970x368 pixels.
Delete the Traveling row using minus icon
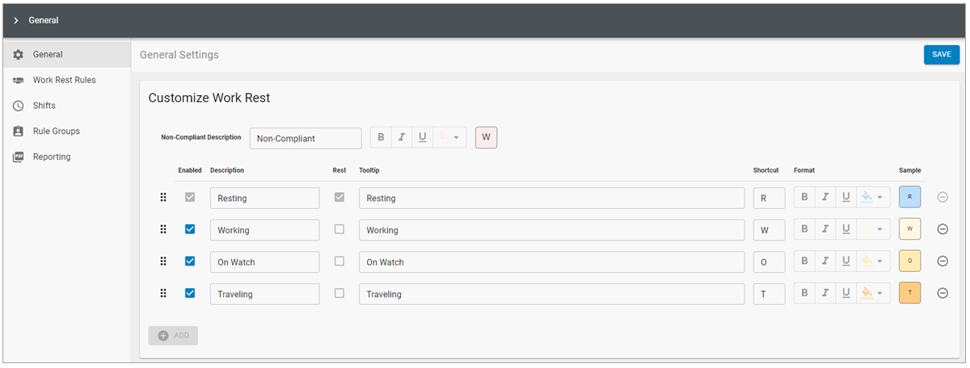point(943,294)
